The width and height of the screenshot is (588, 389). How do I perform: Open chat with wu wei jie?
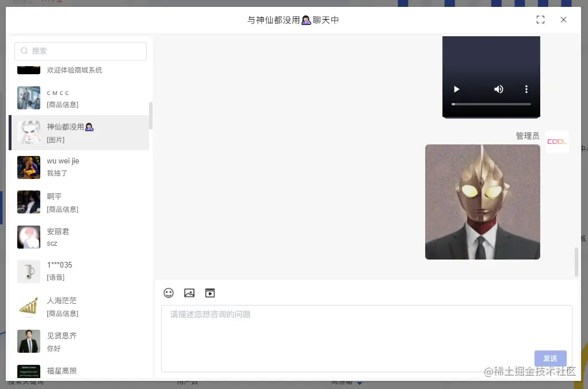pos(79,167)
